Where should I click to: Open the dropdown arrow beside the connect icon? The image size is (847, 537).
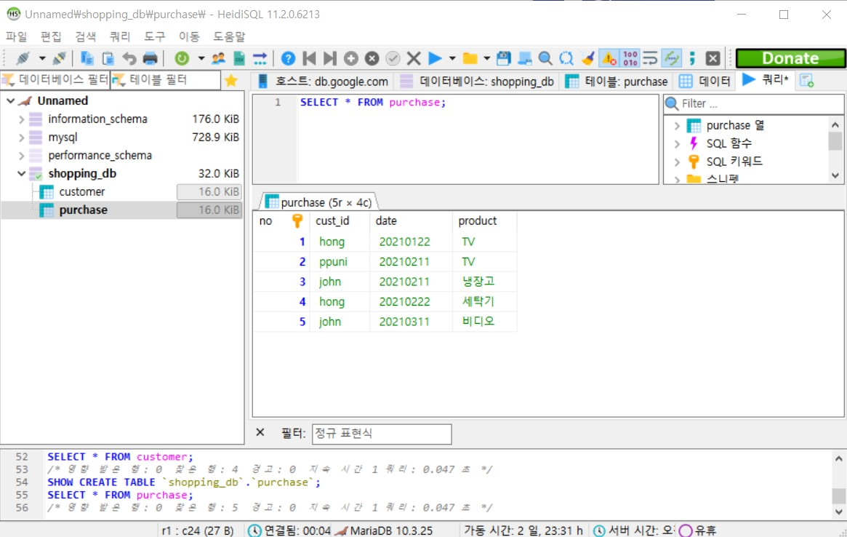pos(41,58)
